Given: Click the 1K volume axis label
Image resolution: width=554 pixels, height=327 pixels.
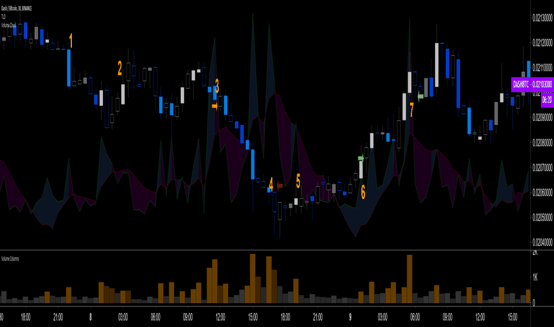Looking at the screenshot, I should 535,278.
